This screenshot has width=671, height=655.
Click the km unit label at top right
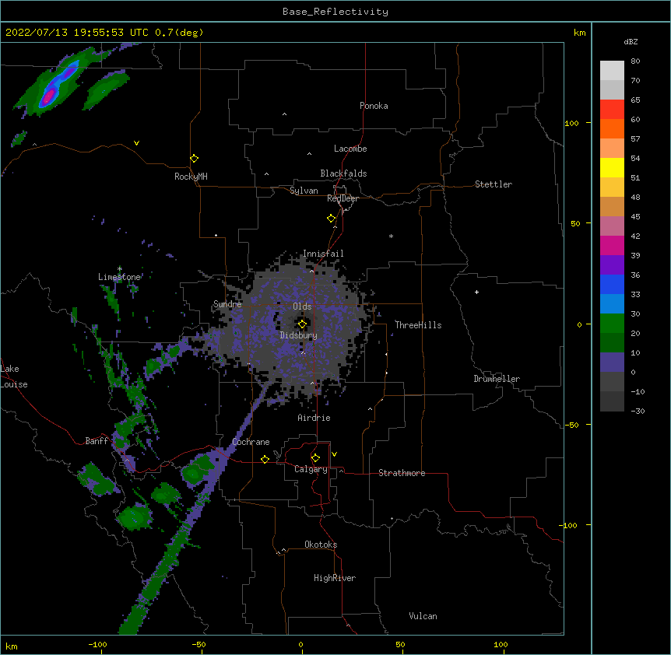(579, 33)
